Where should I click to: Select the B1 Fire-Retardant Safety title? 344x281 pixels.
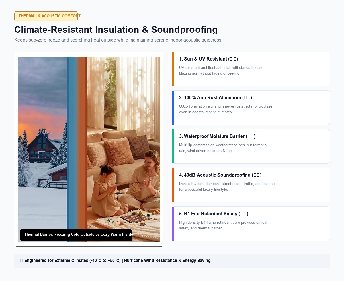point(214,214)
